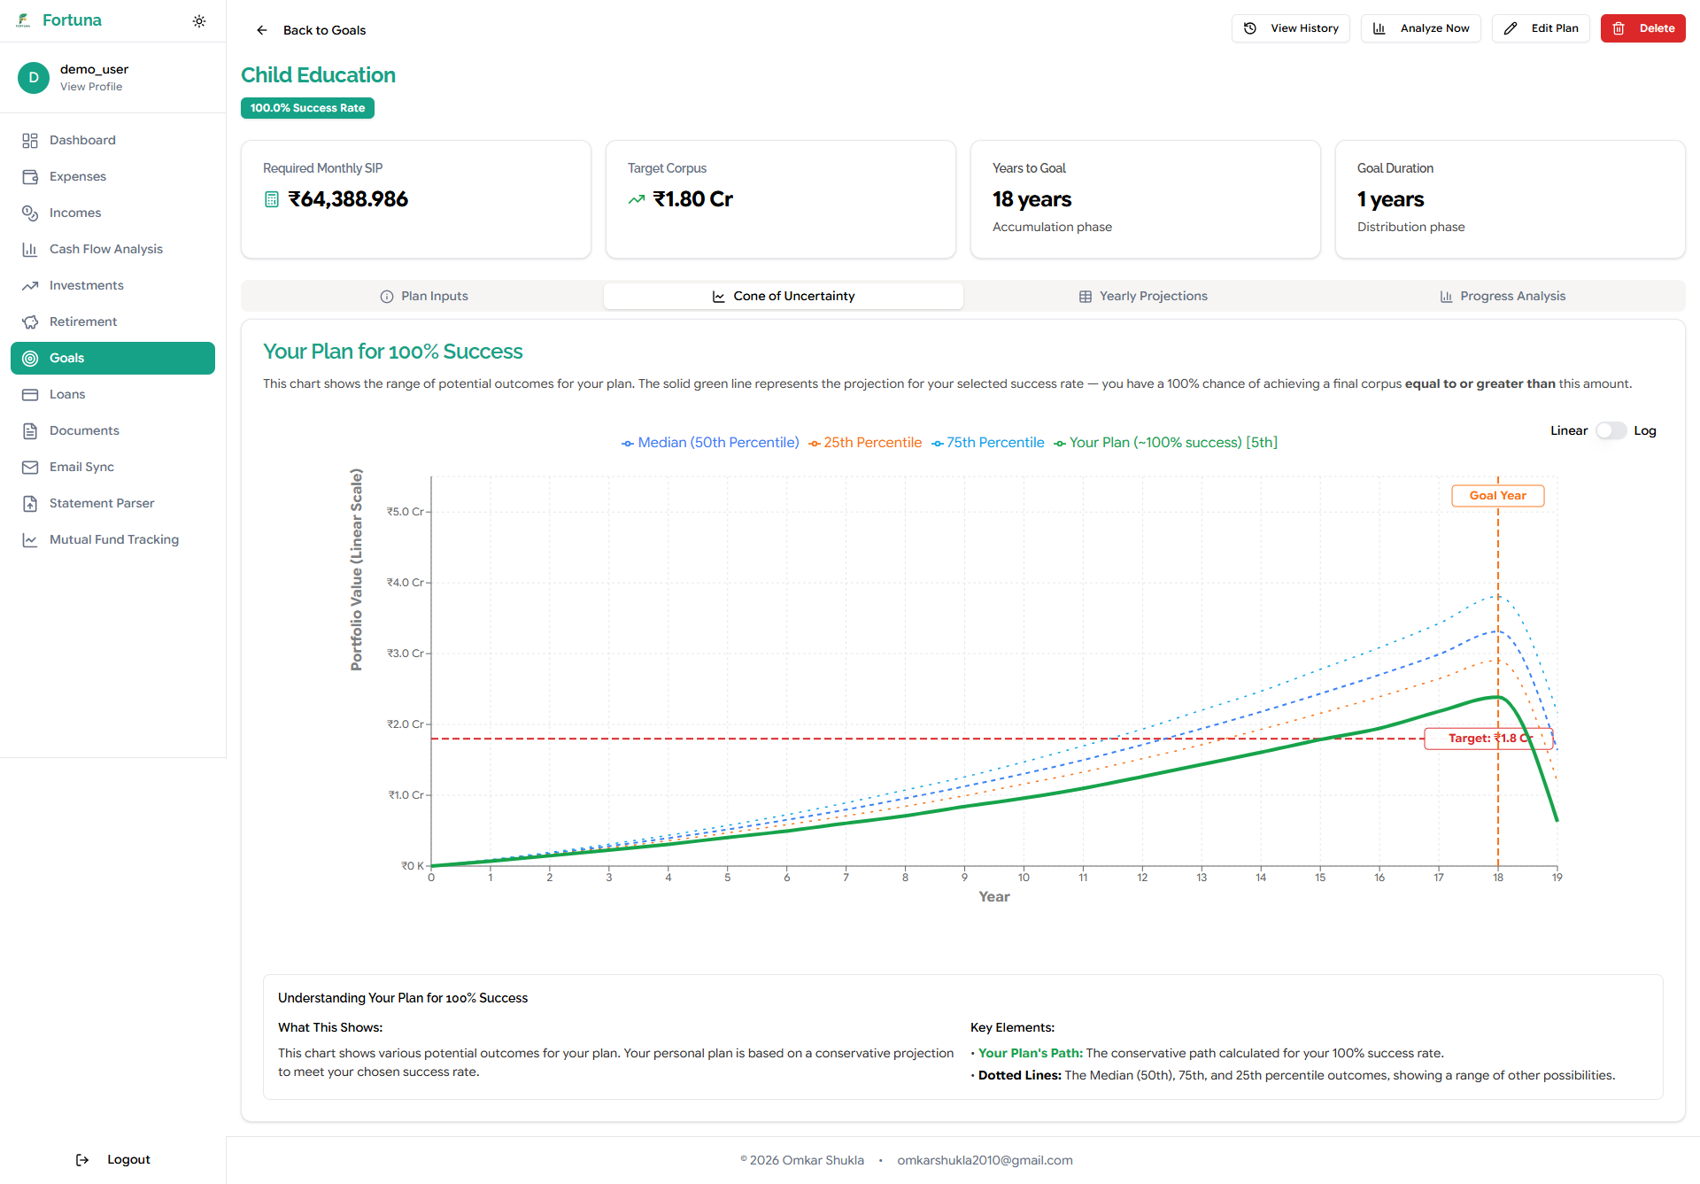
Task: Click the Logout arrow icon
Action: click(82, 1159)
